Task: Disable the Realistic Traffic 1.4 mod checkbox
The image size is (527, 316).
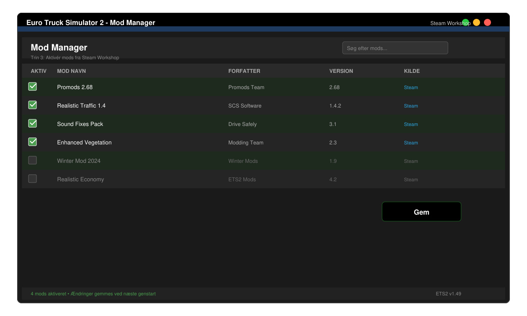Action: [32, 105]
